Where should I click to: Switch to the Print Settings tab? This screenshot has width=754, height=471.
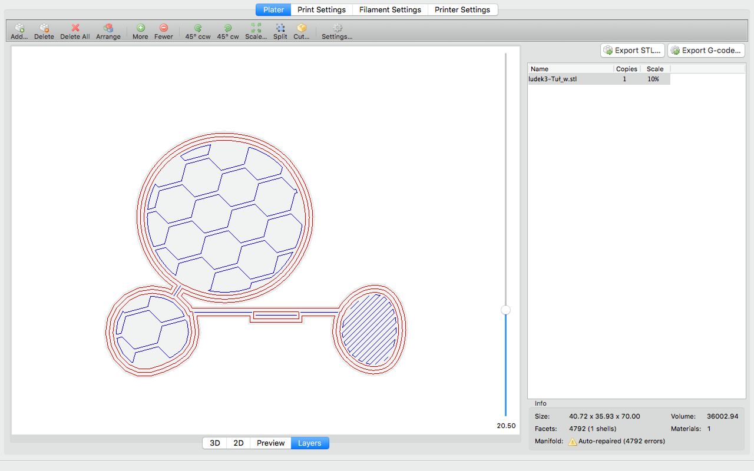coord(322,10)
